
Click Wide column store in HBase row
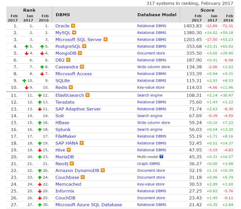click(x=154, y=123)
